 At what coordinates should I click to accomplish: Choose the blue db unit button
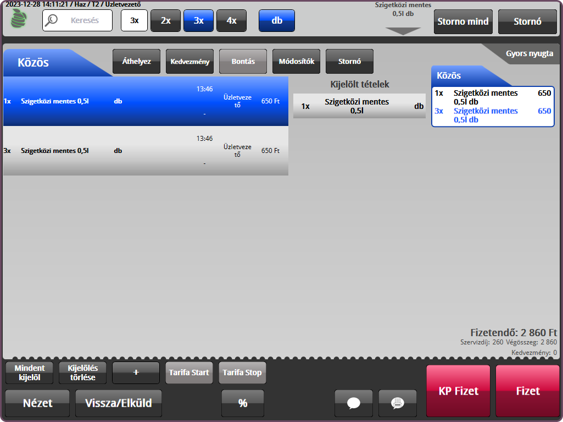tap(277, 20)
